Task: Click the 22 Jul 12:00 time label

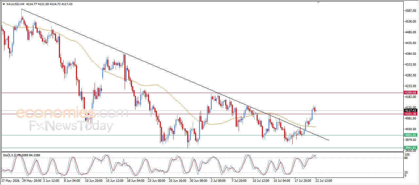Action: point(323,180)
